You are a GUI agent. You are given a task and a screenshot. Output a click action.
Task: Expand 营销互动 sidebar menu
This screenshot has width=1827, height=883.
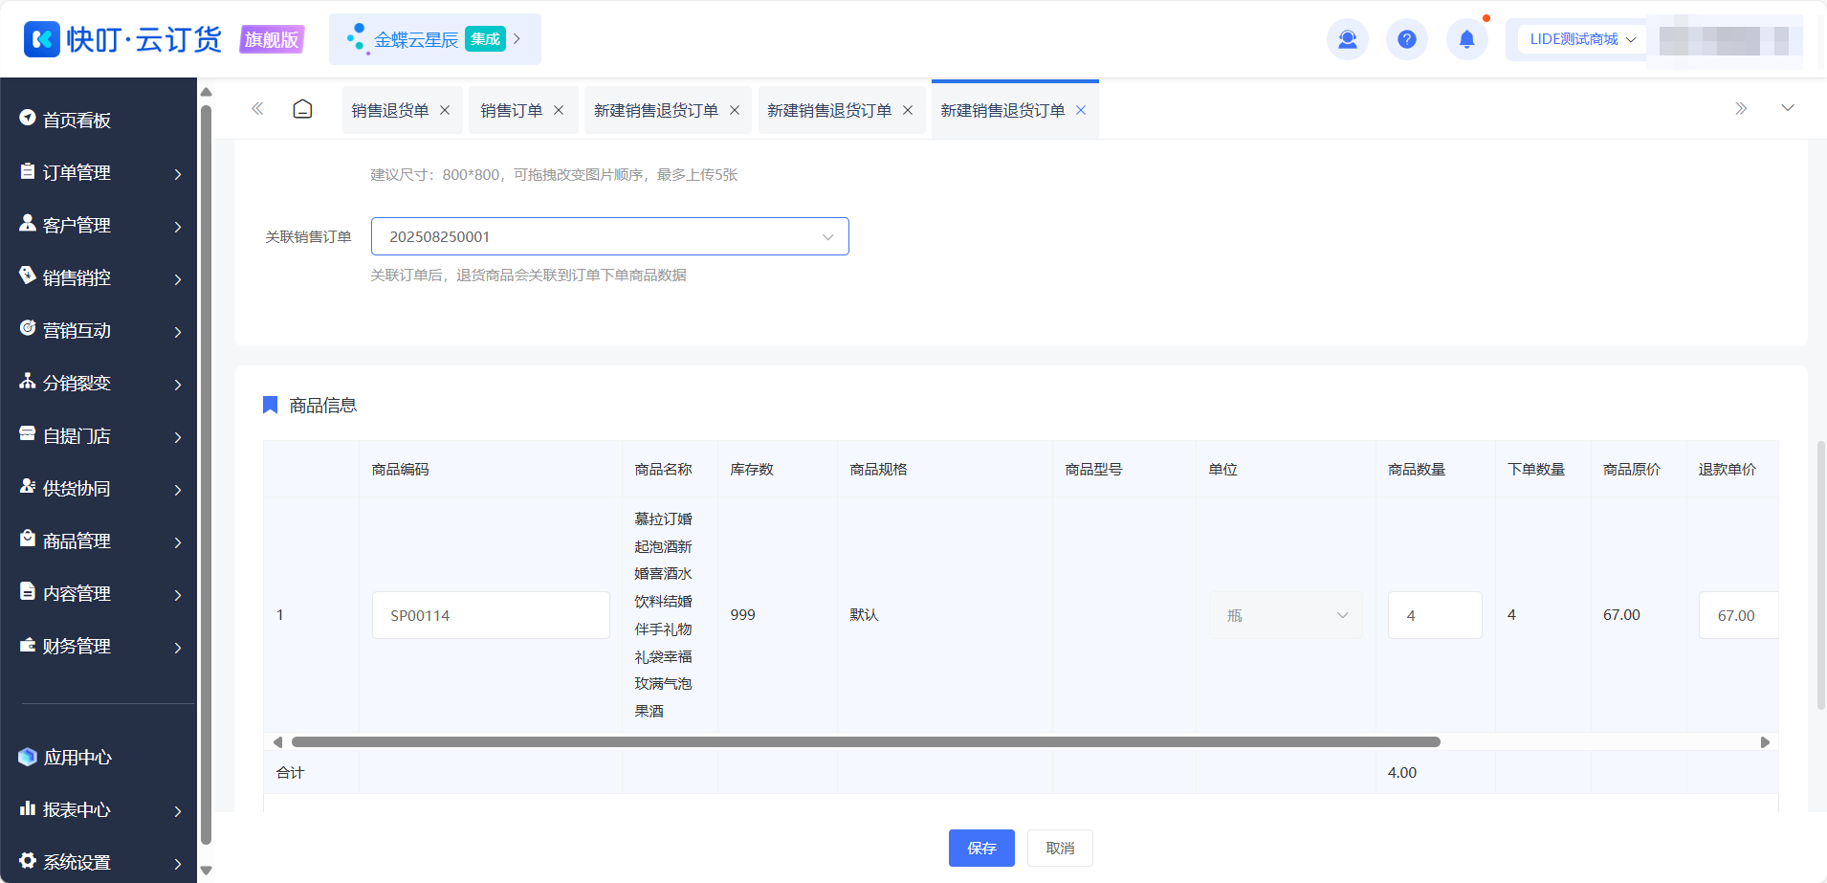(x=99, y=330)
